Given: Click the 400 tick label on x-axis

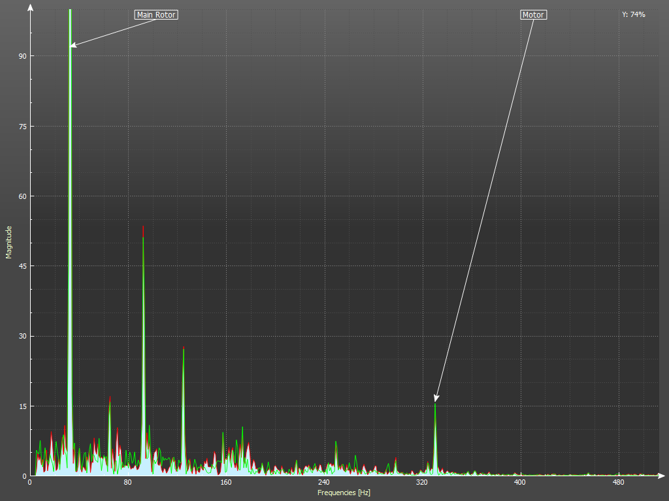Looking at the screenshot, I should click(520, 483).
